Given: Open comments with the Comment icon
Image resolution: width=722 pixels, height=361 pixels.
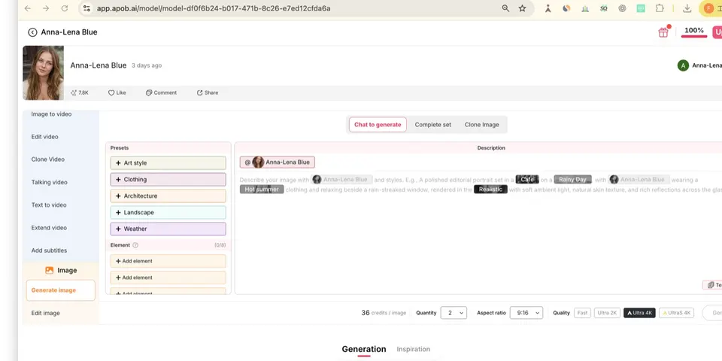Looking at the screenshot, I should pos(161,93).
